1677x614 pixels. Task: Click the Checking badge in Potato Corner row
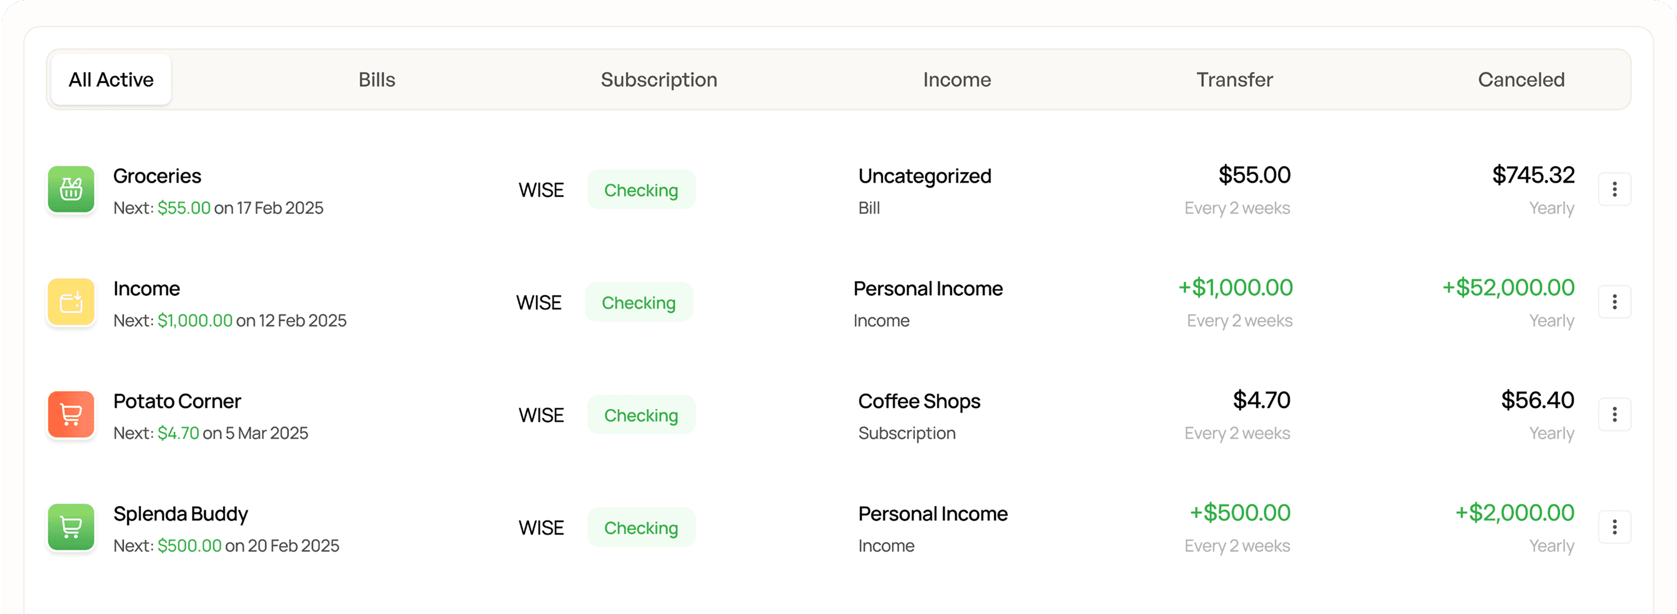pos(641,415)
